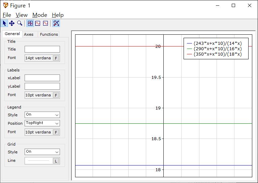This screenshot has width=258, height=183.
Task: Expand the Legend Style dropdown
Action: [42, 115]
